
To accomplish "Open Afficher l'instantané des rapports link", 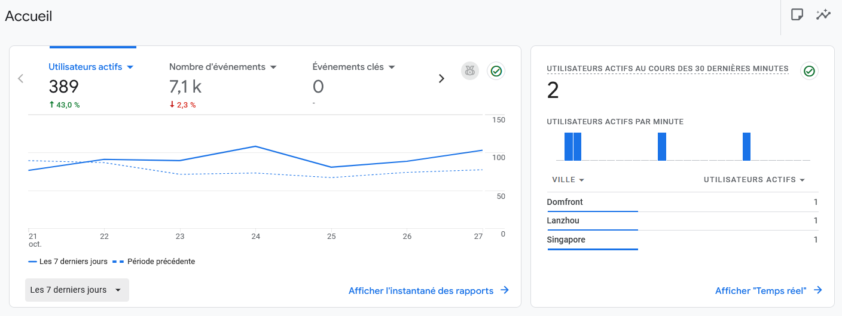I will 421,291.
